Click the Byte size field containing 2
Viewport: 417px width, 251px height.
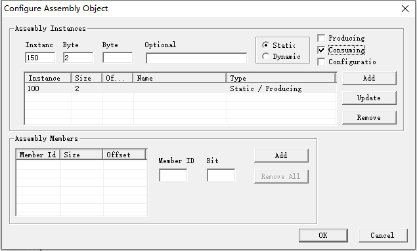click(78, 58)
